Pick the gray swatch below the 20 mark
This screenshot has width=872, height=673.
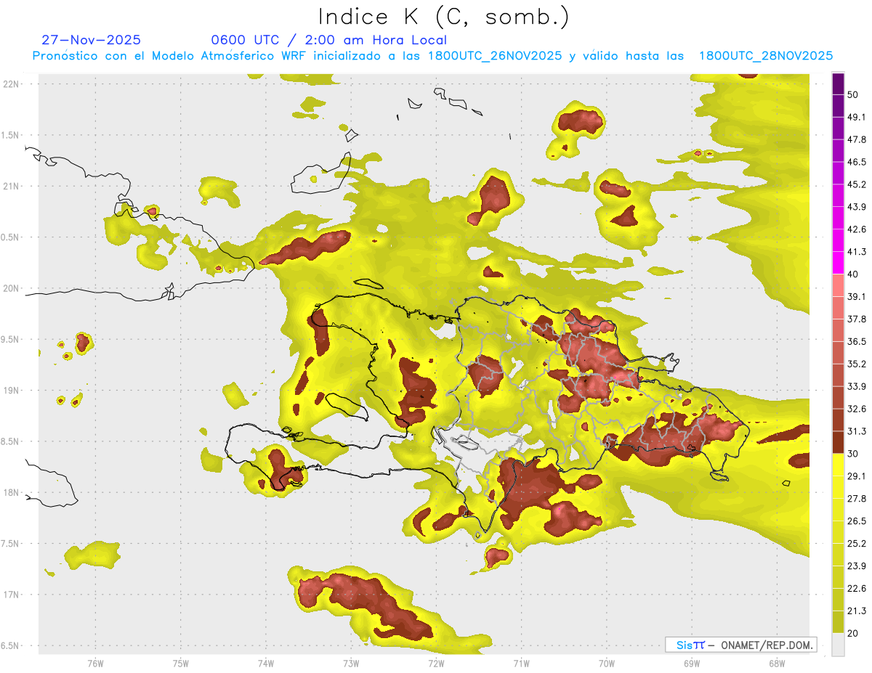click(x=838, y=645)
